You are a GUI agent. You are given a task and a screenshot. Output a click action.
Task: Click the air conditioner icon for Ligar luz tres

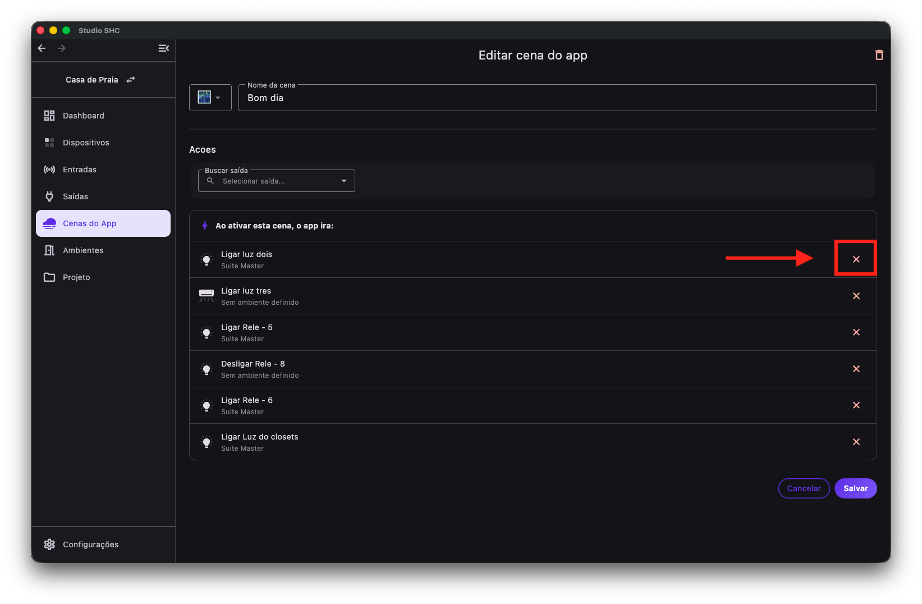(207, 296)
